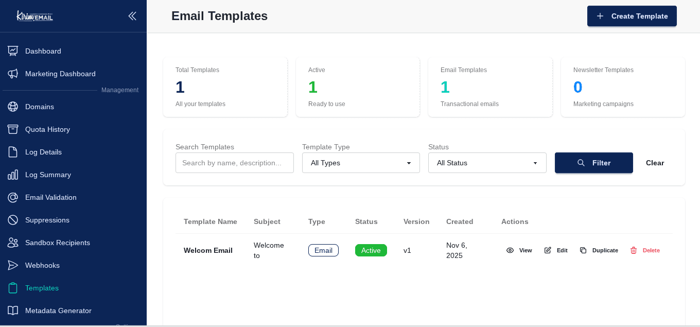View Sandbox Recipients

[58, 243]
